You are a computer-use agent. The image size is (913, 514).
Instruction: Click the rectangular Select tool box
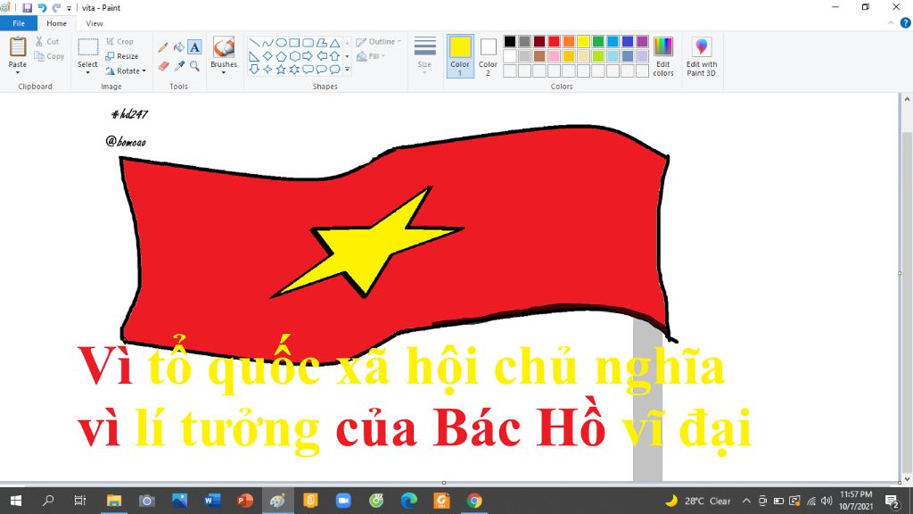coord(88,48)
